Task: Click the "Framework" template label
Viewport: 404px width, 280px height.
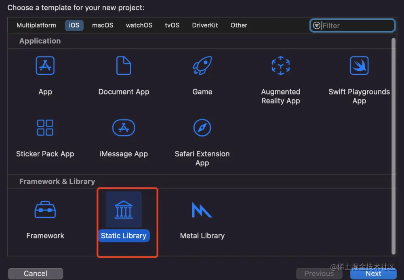Action: coord(45,236)
